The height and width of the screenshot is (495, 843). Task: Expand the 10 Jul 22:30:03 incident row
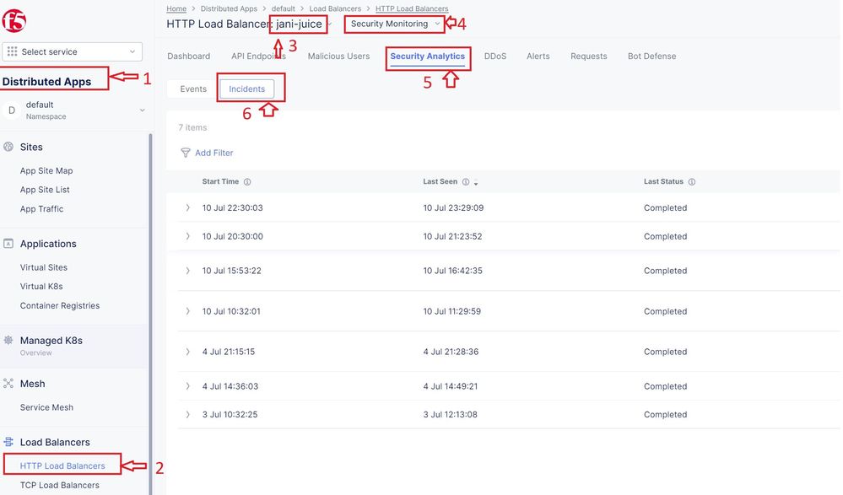pyautogui.click(x=188, y=207)
